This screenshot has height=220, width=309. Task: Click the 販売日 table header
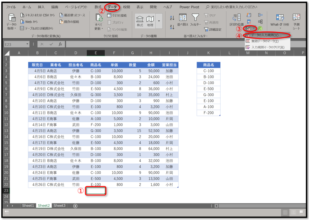(x=37, y=65)
